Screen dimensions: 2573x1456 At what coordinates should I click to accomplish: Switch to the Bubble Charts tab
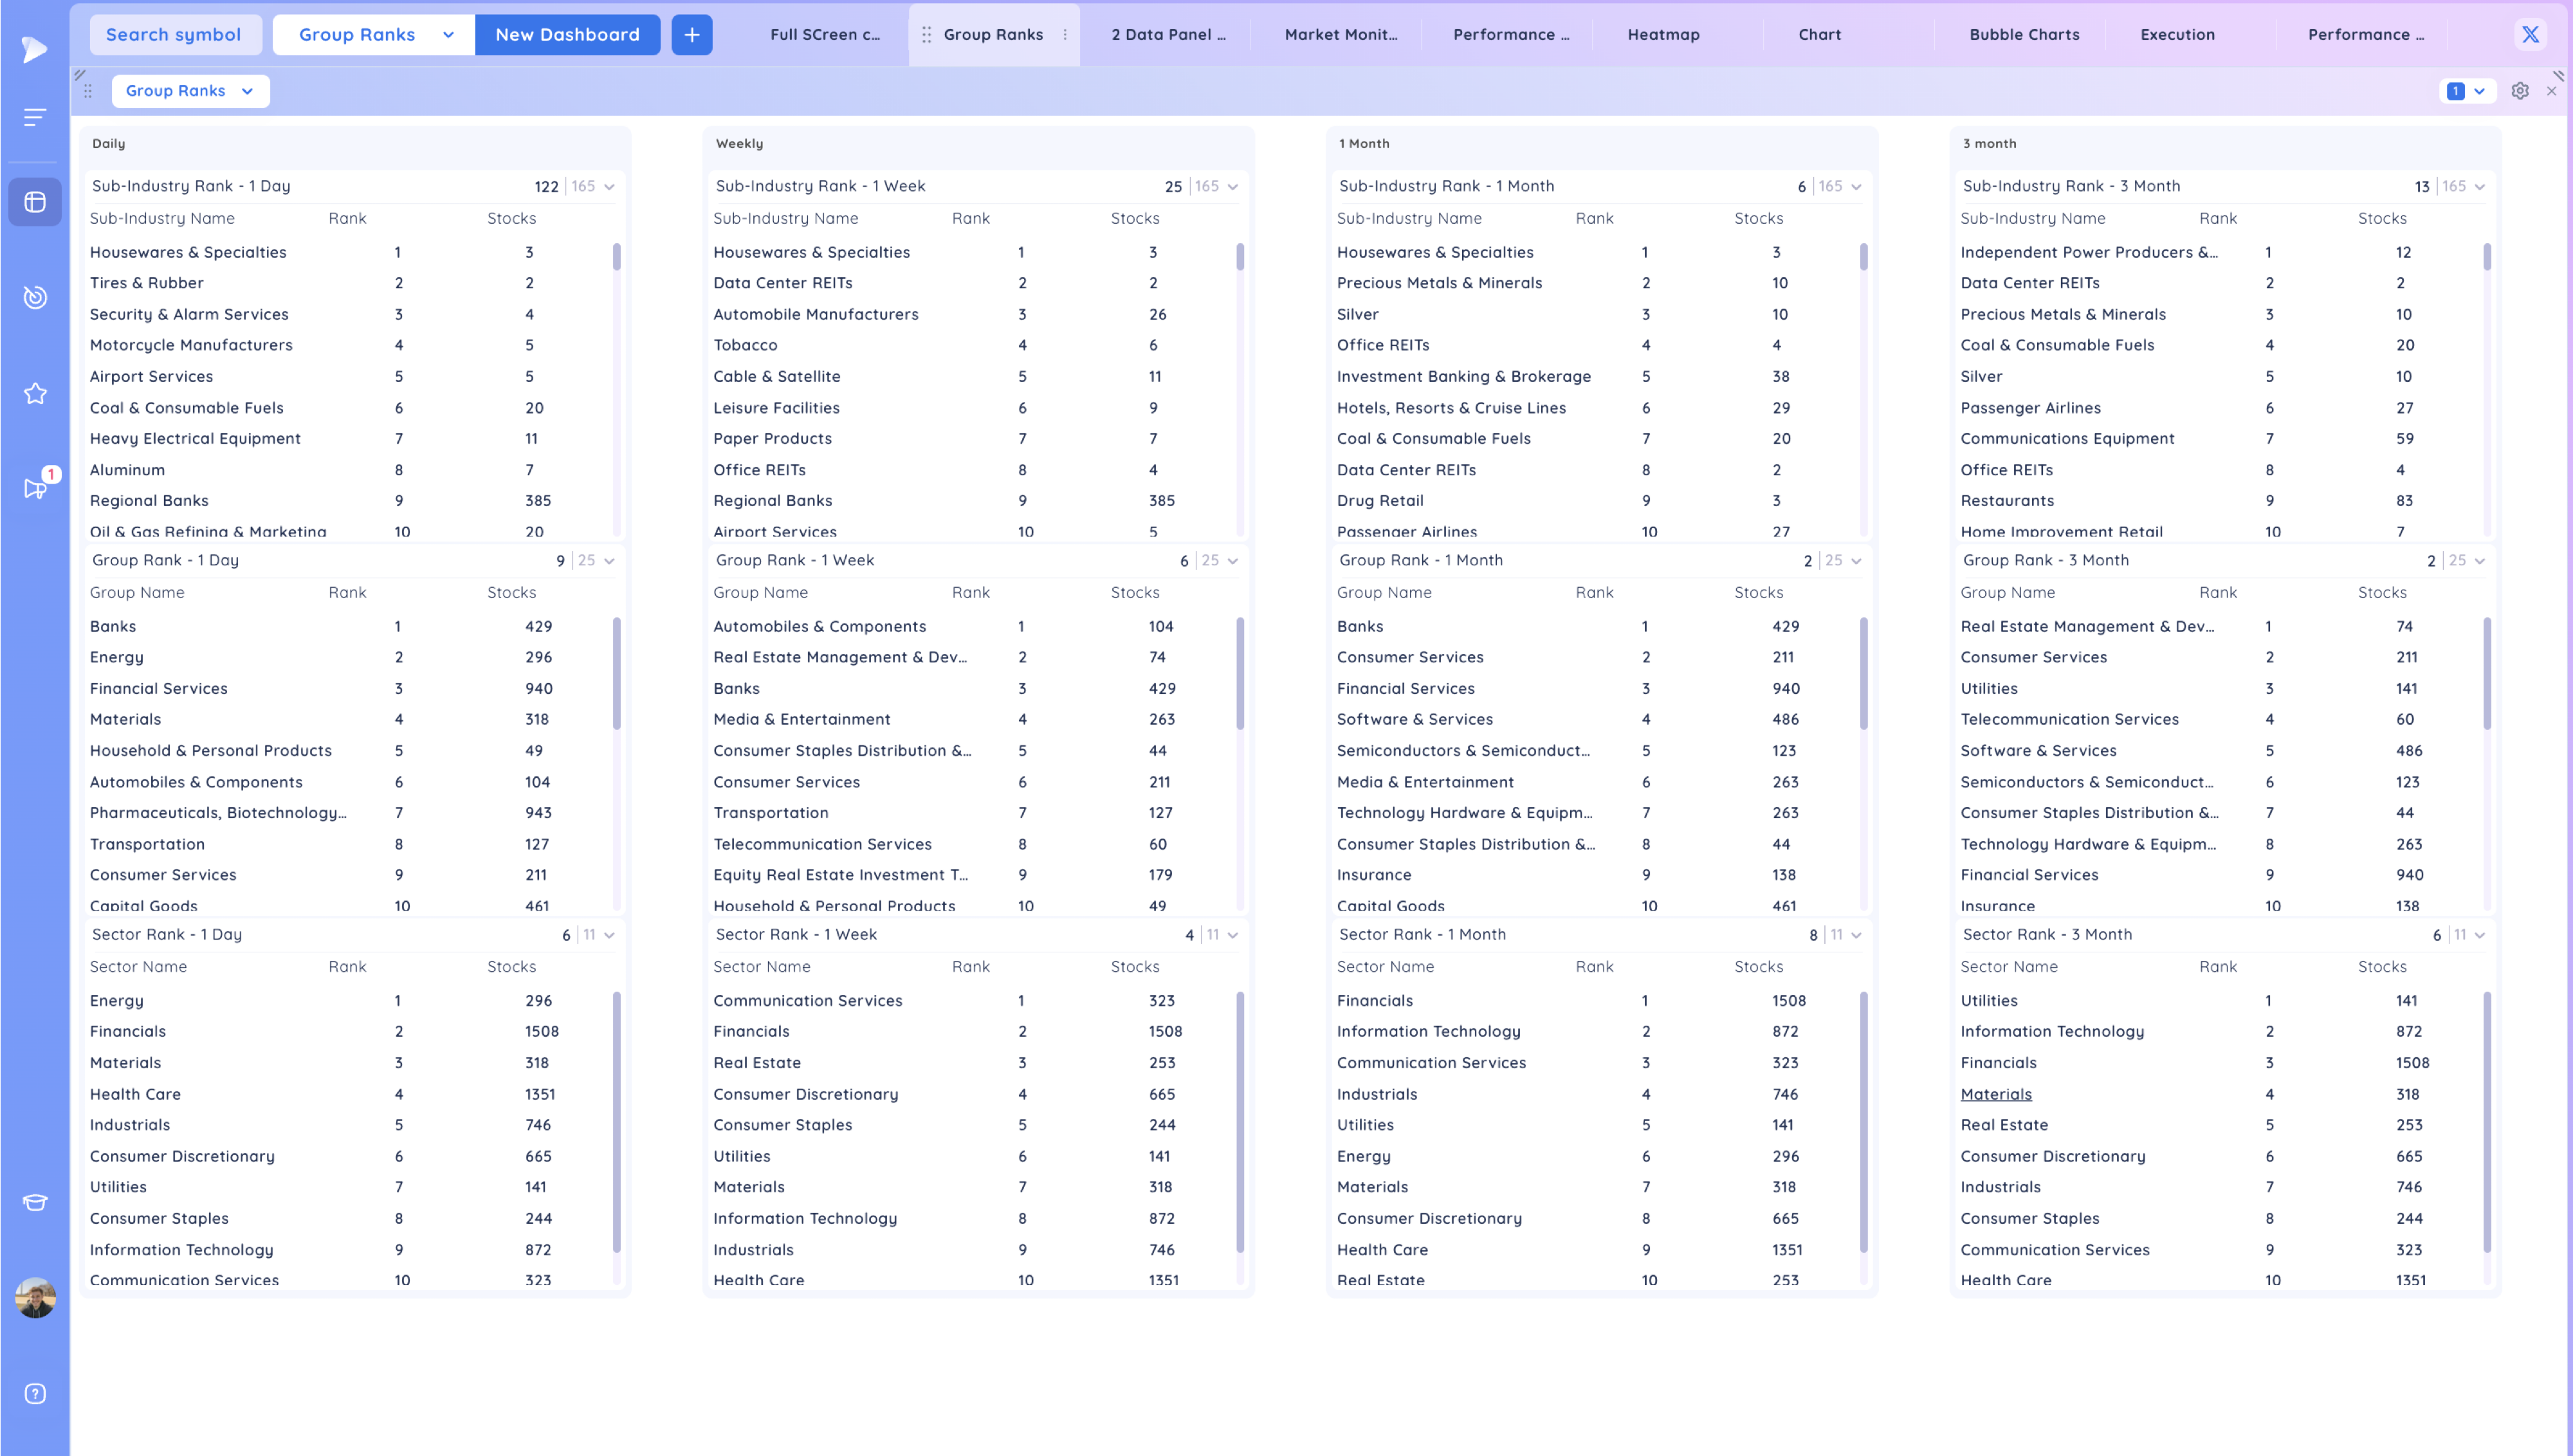pyautogui.click(x=2024, y=35)
